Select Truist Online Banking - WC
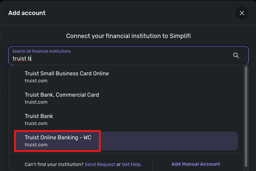The image size is (256, 171). [58, 137]
